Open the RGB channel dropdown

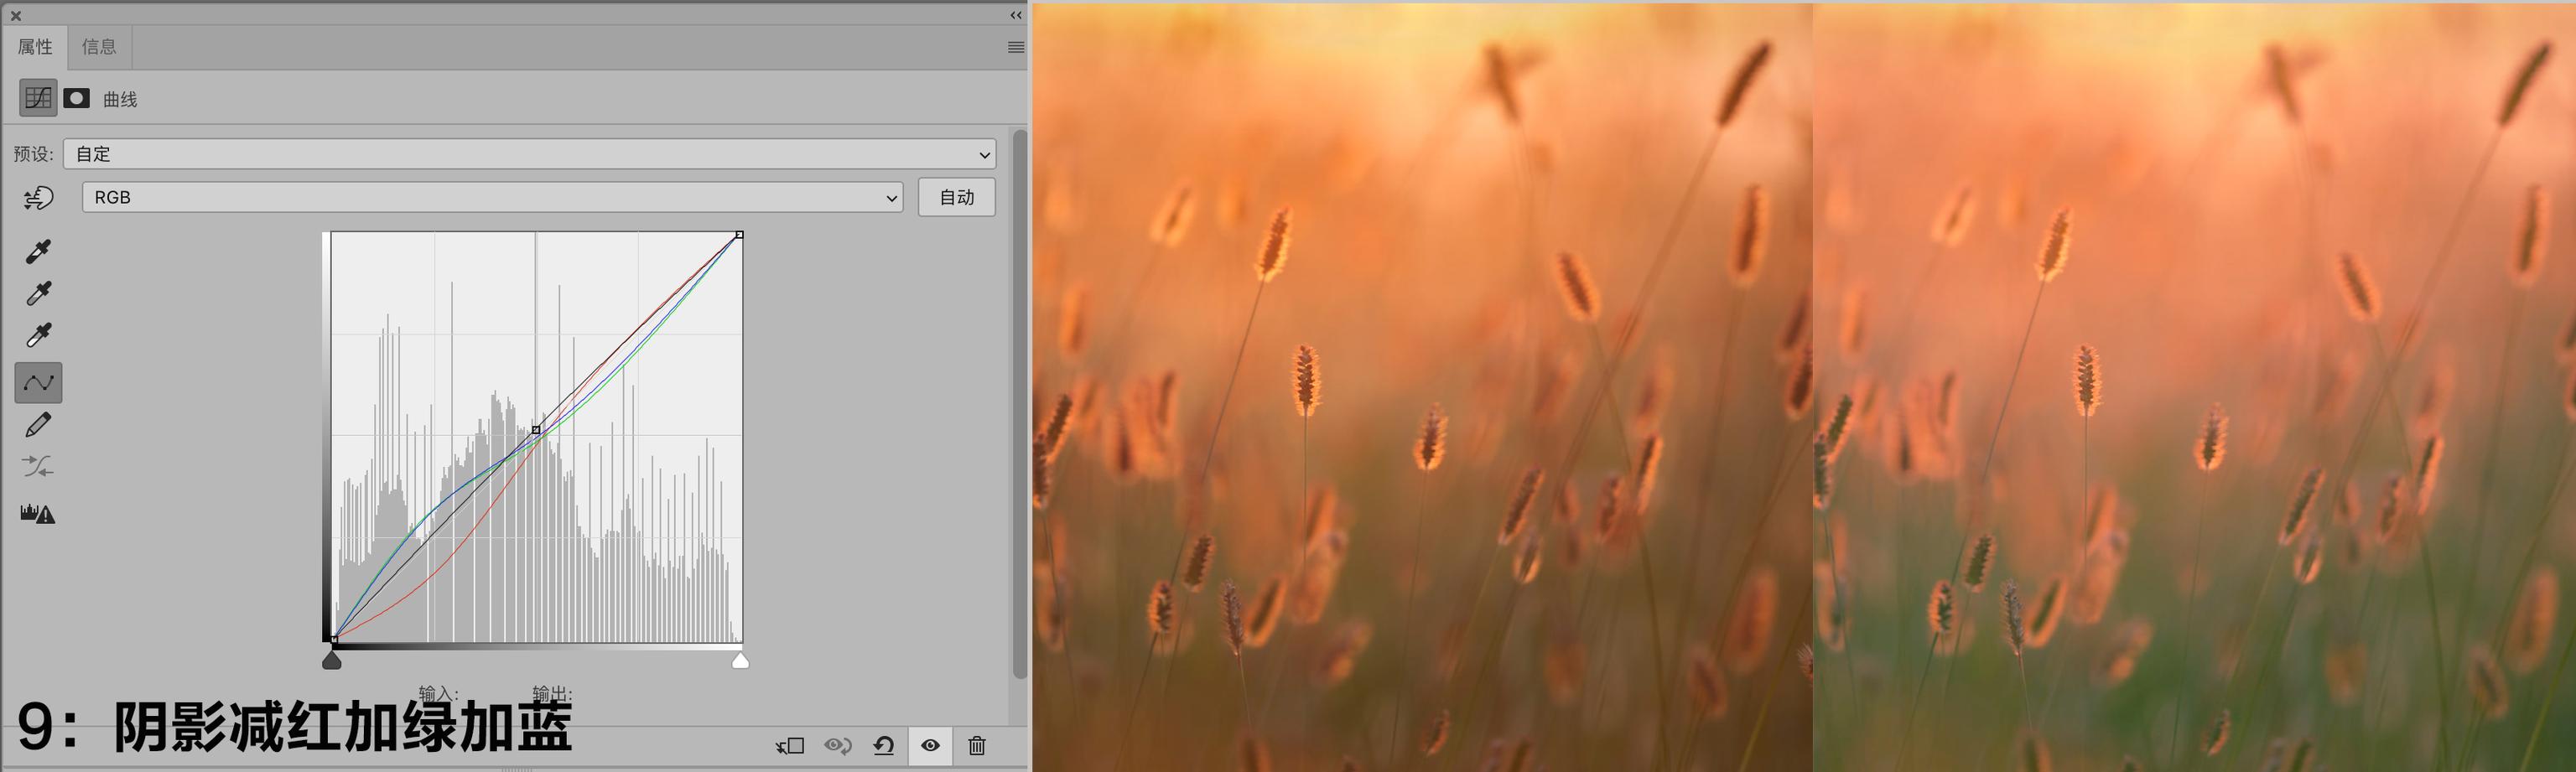click(x=492, y=197)
